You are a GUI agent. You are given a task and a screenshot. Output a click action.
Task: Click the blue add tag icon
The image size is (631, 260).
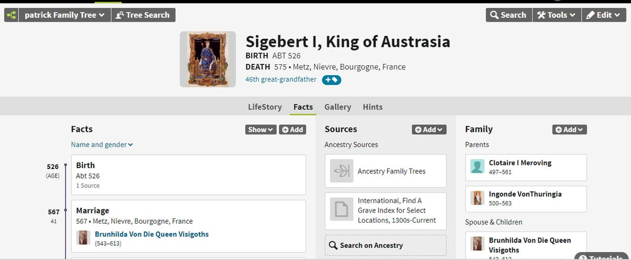click(331, 80)
